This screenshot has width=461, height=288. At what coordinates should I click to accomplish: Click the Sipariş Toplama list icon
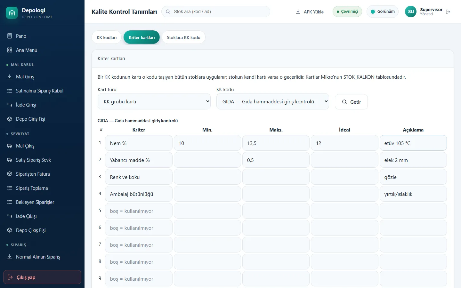(10, 188)
